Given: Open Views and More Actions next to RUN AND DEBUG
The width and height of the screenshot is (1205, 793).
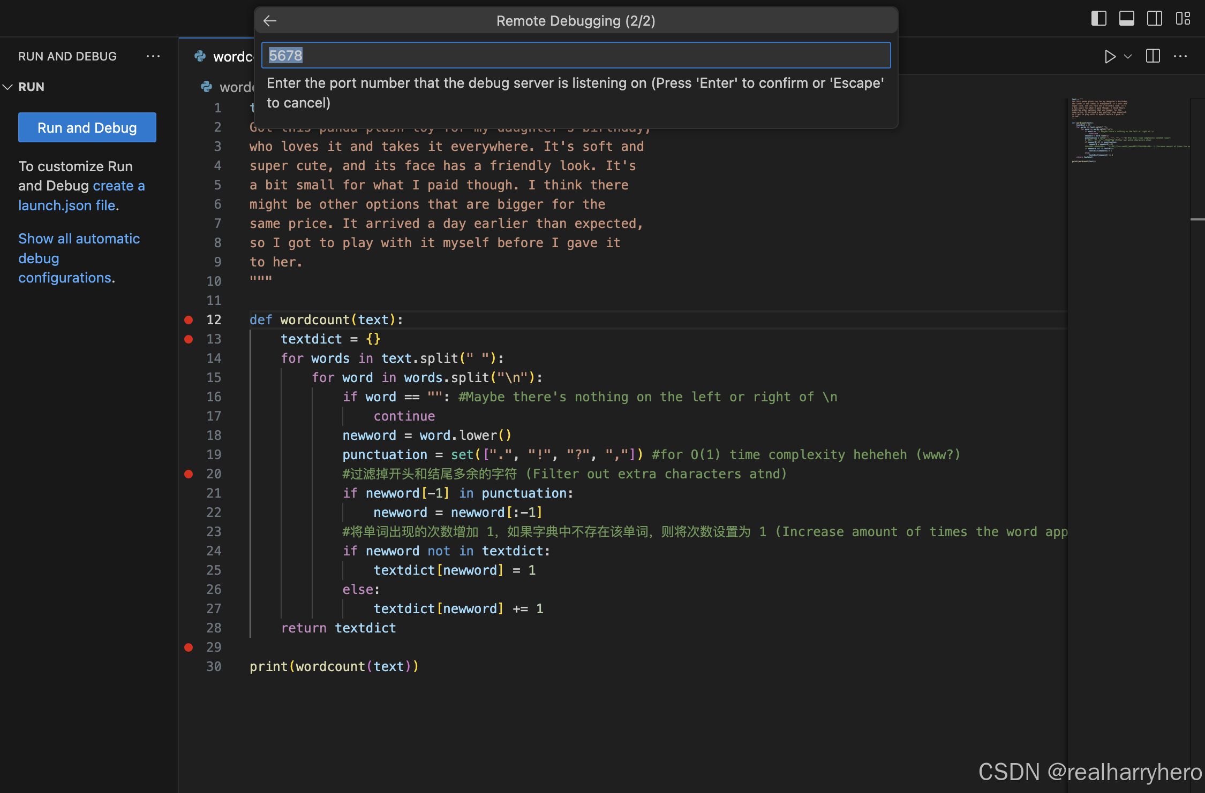Looking at the screenshot, I should 154,56.
